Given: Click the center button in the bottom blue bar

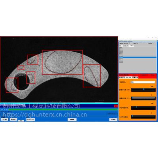Looking at the screenshot, I should pos(72,120).
